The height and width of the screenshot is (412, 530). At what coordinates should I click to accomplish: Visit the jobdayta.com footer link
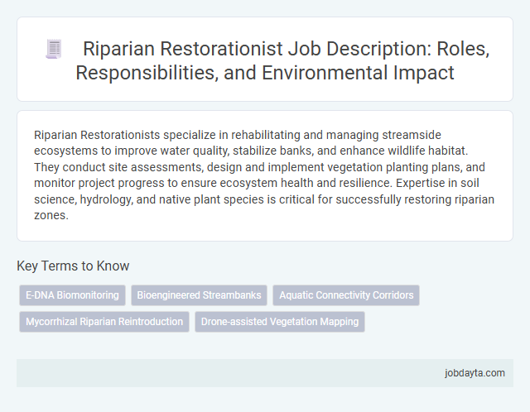(475, 373)
